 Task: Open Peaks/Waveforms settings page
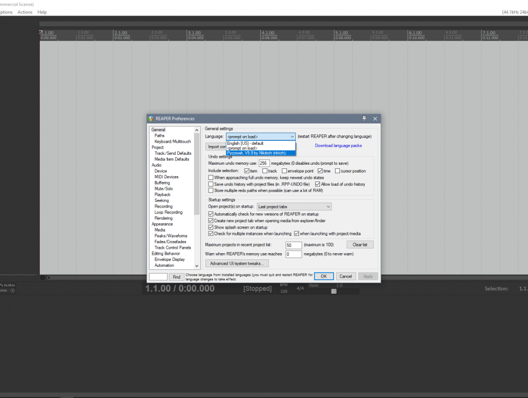click(171, 236)
